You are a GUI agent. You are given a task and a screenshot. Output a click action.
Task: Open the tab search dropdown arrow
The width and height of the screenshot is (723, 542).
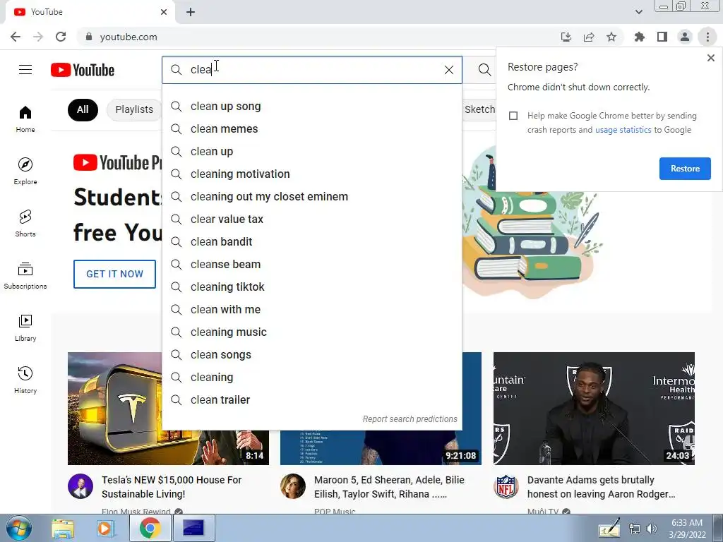click(638, 12)
